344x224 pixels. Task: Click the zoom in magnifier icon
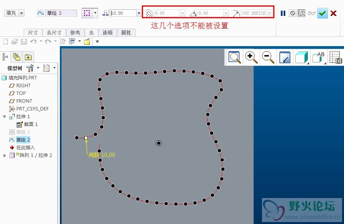coord(251,57)
